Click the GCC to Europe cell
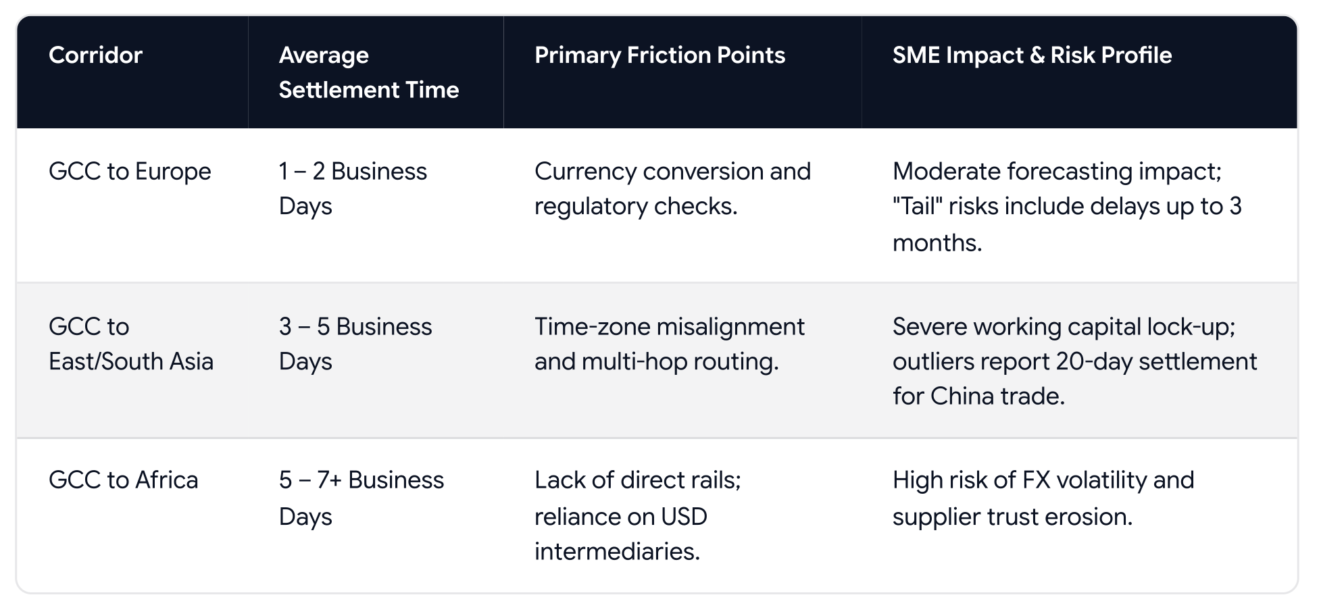This screenshot has width=1319, height=616. tap(130, 172)
